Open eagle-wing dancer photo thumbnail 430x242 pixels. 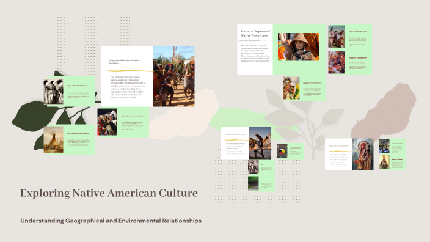pos(260,143)
